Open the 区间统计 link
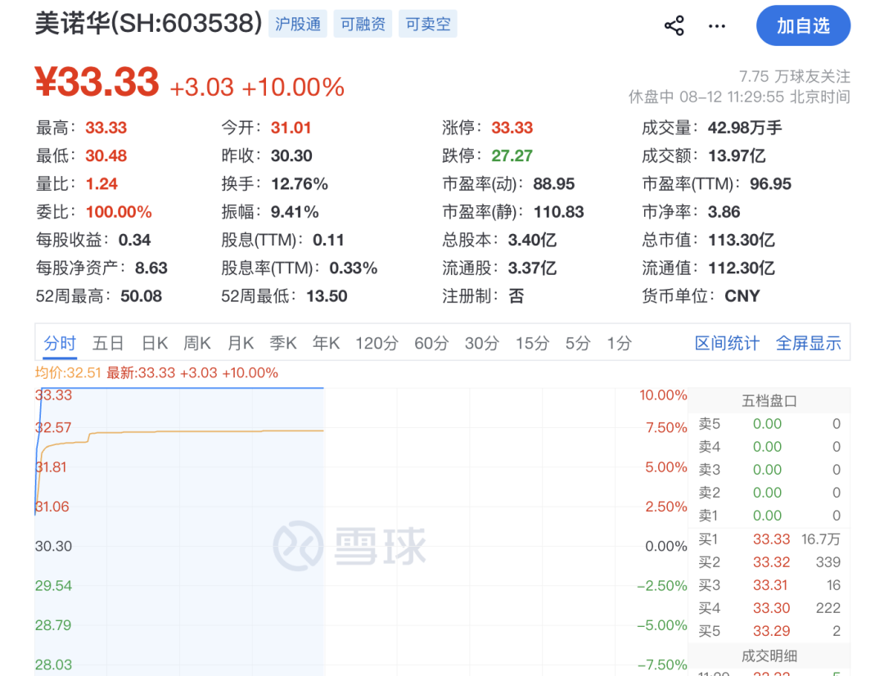The image size is (884, 676). point(727,343)
